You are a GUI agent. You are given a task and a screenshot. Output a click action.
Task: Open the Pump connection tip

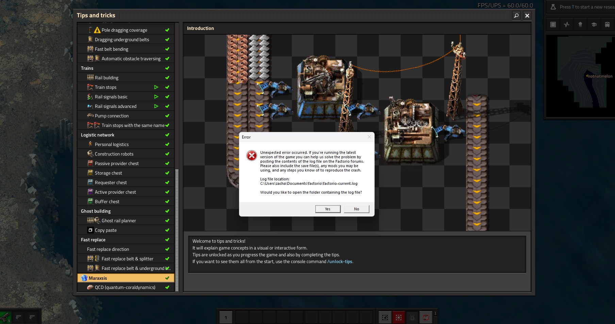click(x=126, y=116)
